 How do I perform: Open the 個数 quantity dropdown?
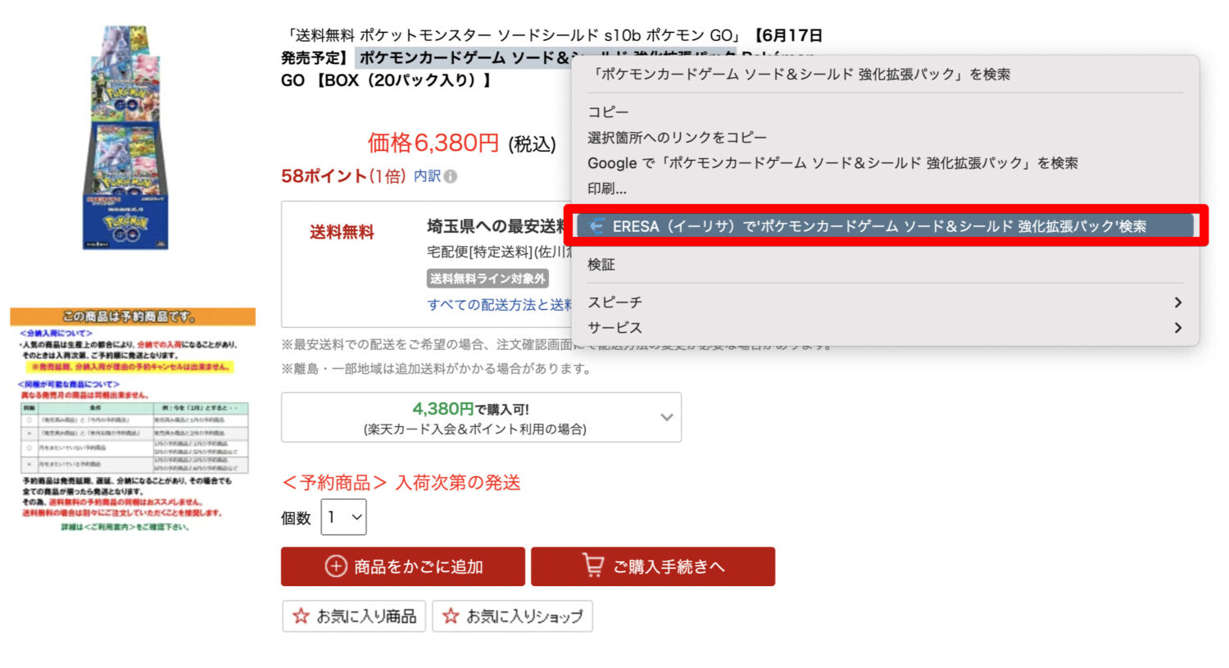(x=343, y=517)
